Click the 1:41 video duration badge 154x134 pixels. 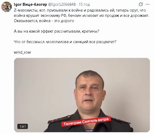point(23,127)
